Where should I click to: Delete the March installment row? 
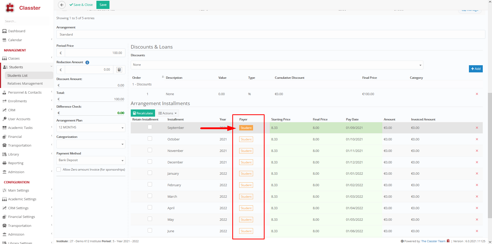pyautogui.click(x=477, y=196)
